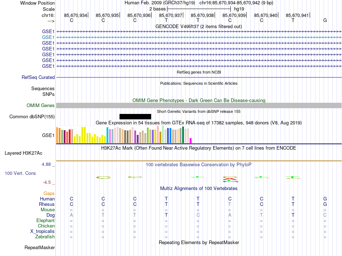Click the Zebrafish species label
342x256 pixels.
click(45, 237)
